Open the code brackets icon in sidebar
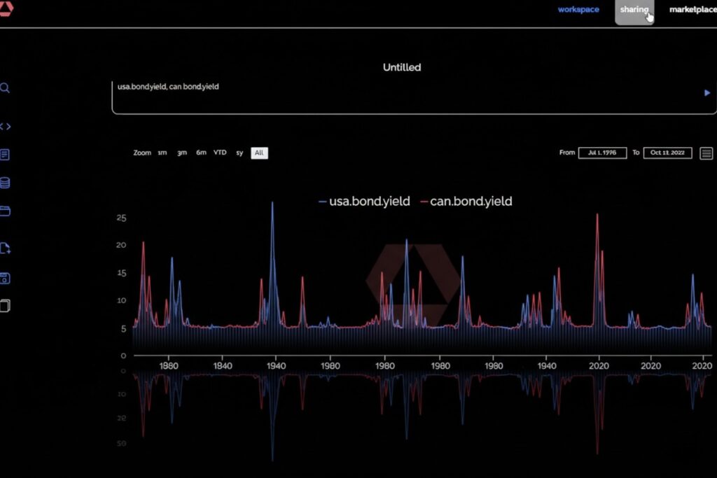Viewport: 717px width, 478px height. 5,127
